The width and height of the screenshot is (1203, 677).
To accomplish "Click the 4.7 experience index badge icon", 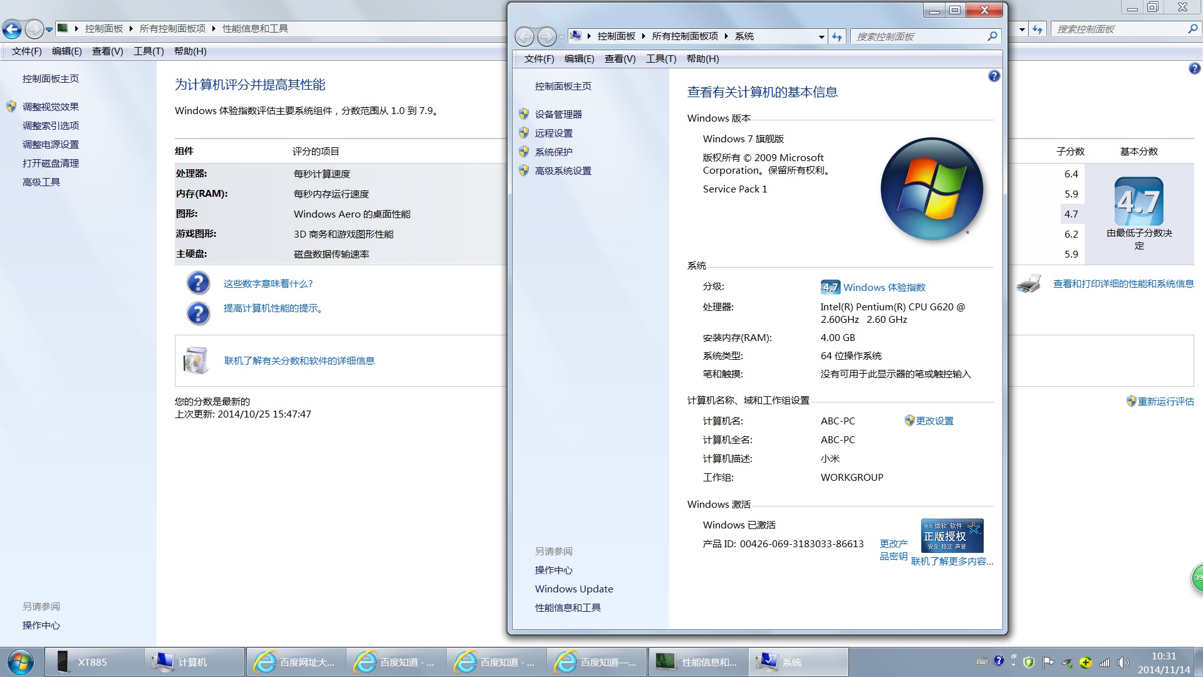I will pos(830,287).
